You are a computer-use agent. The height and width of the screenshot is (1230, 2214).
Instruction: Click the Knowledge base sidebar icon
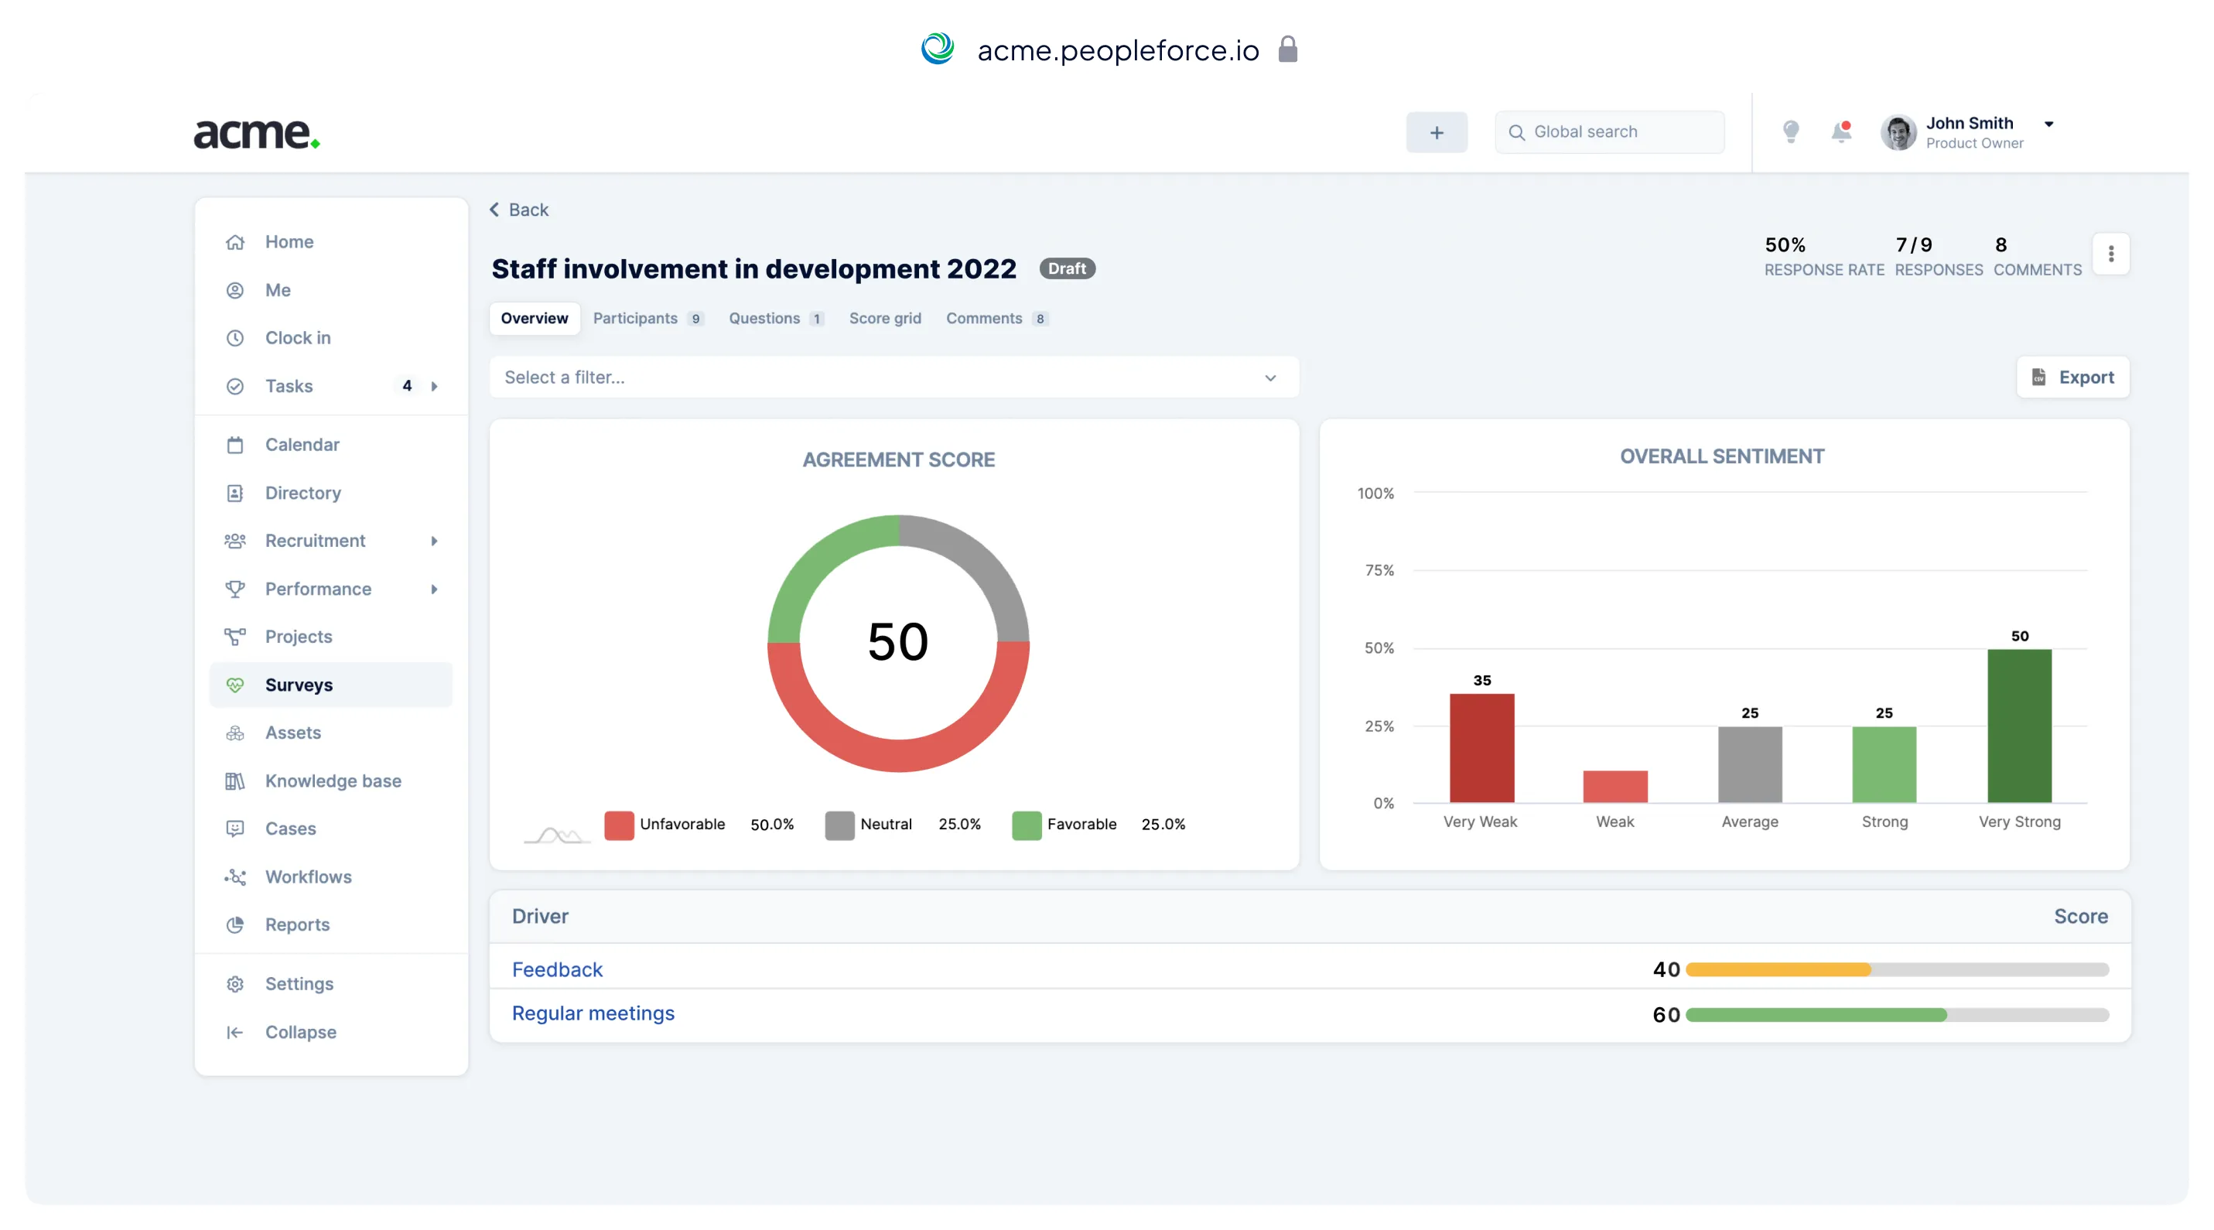234,781
